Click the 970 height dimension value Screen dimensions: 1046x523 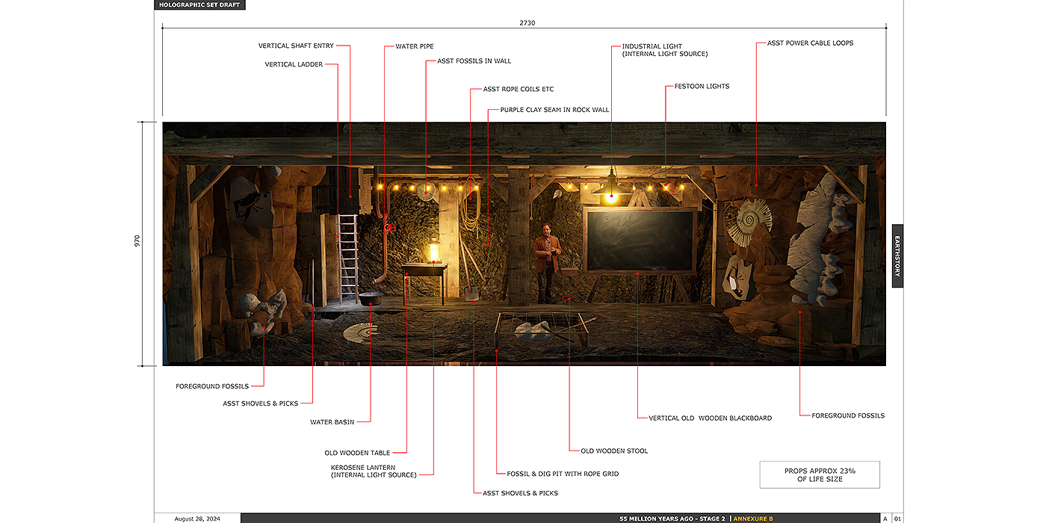[x=137, y=242]
